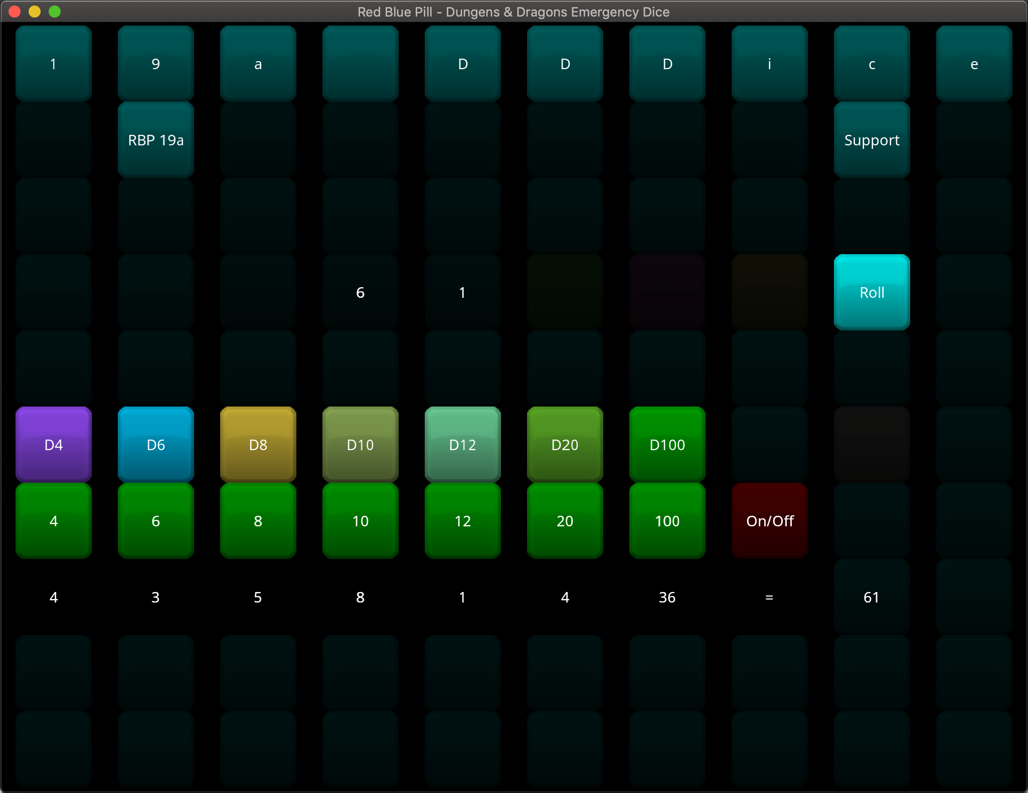Click the RBP 19a button
Viewport: 1028px width, 793px height.
click(155, 140)
